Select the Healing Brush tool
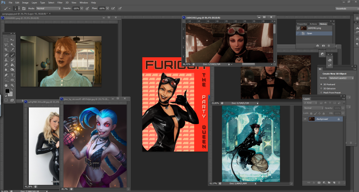 [6, 55]
